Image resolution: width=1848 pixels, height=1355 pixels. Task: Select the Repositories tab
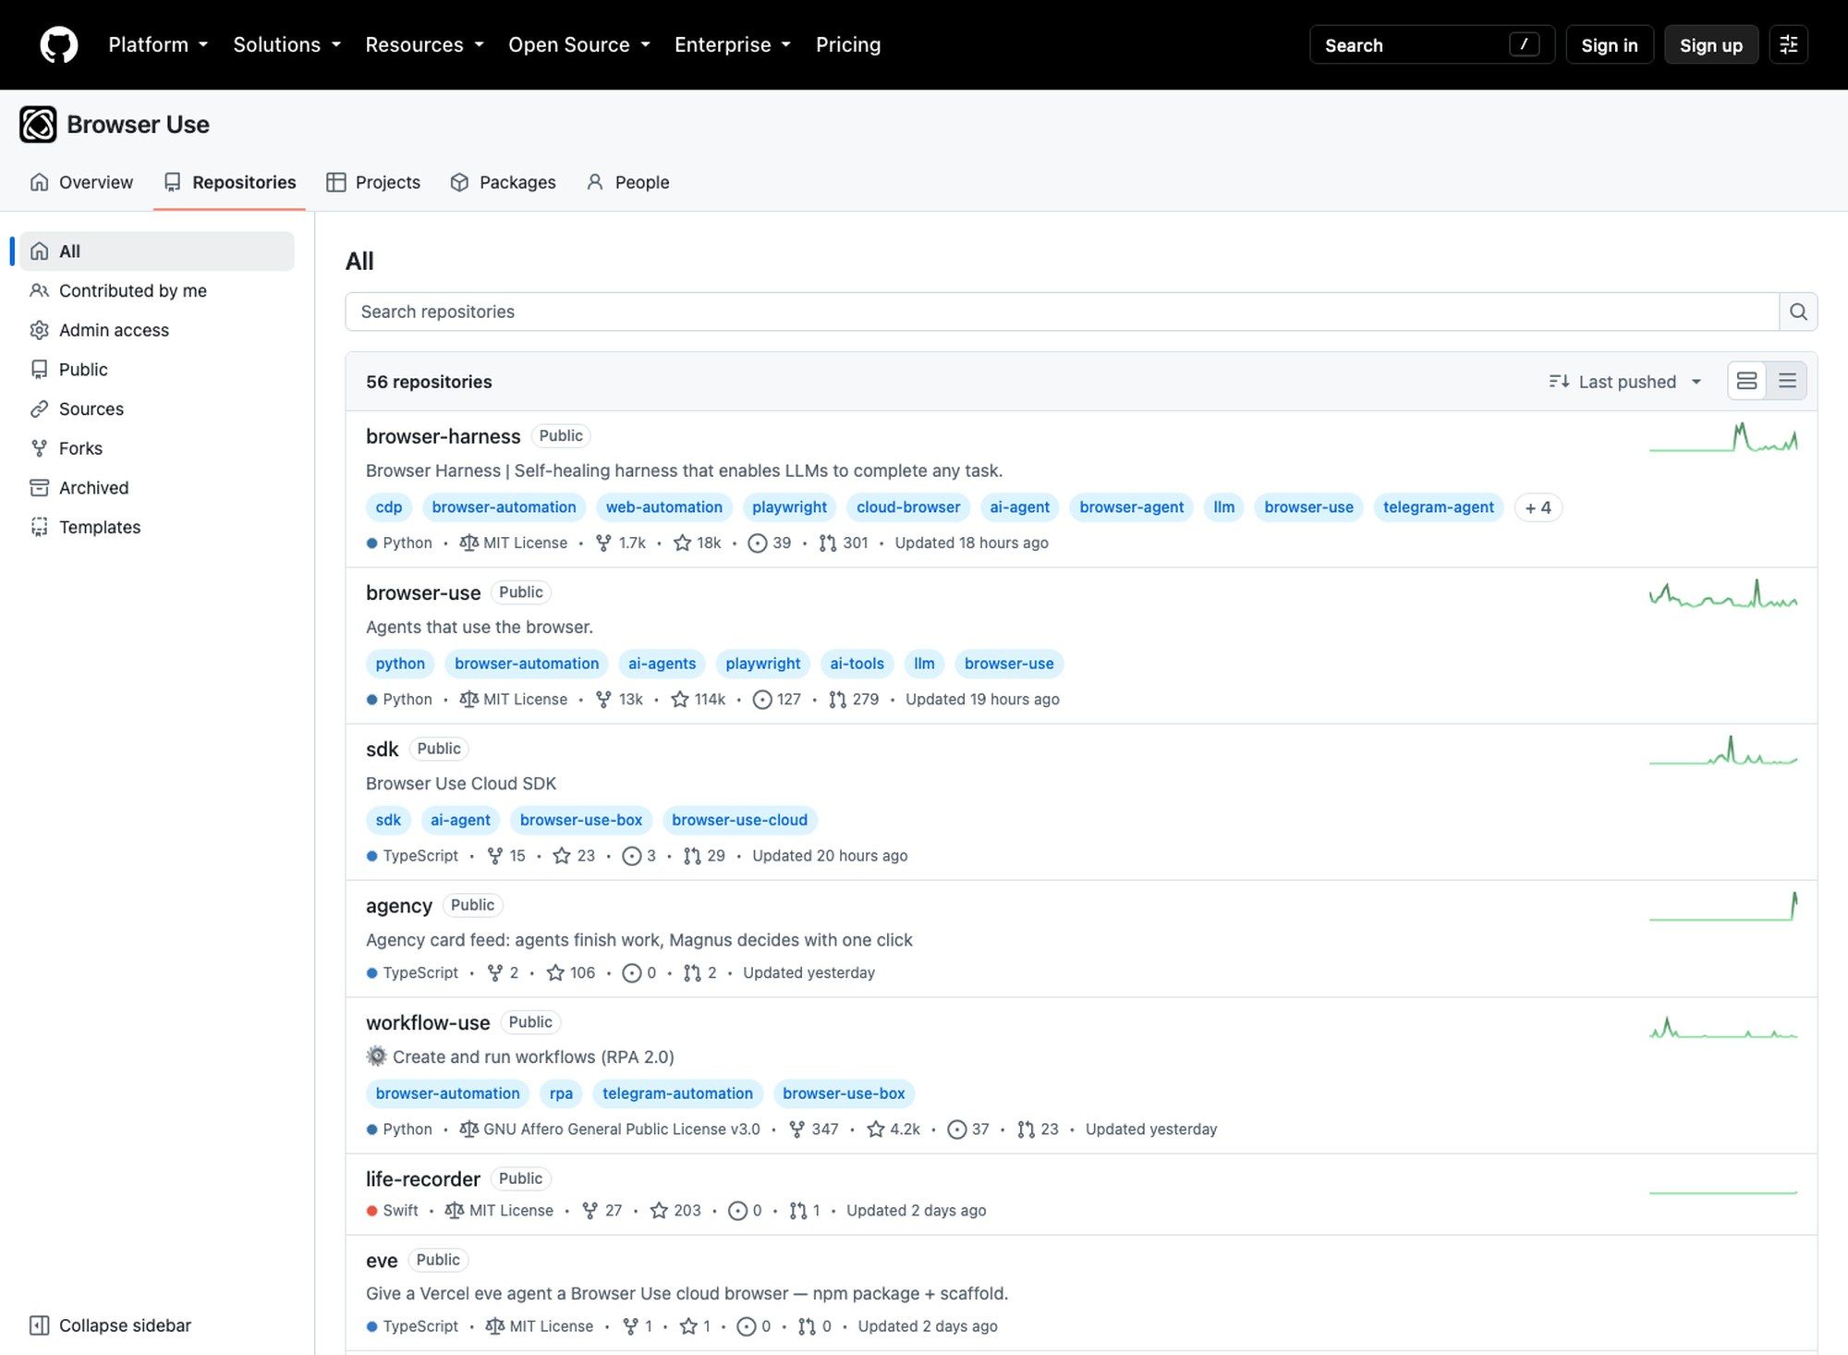pos(230,182)
